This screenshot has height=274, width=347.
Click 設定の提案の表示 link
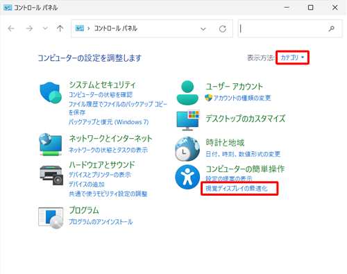tap(229, 178)
